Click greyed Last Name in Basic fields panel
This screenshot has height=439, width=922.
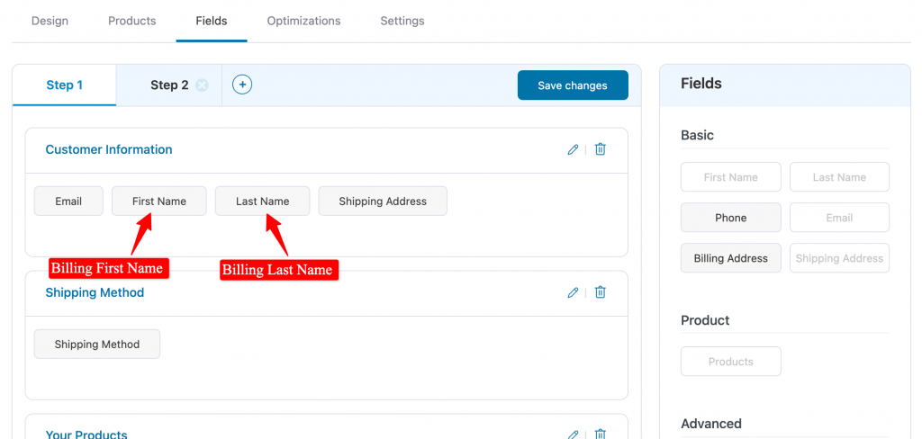[840, 177]
